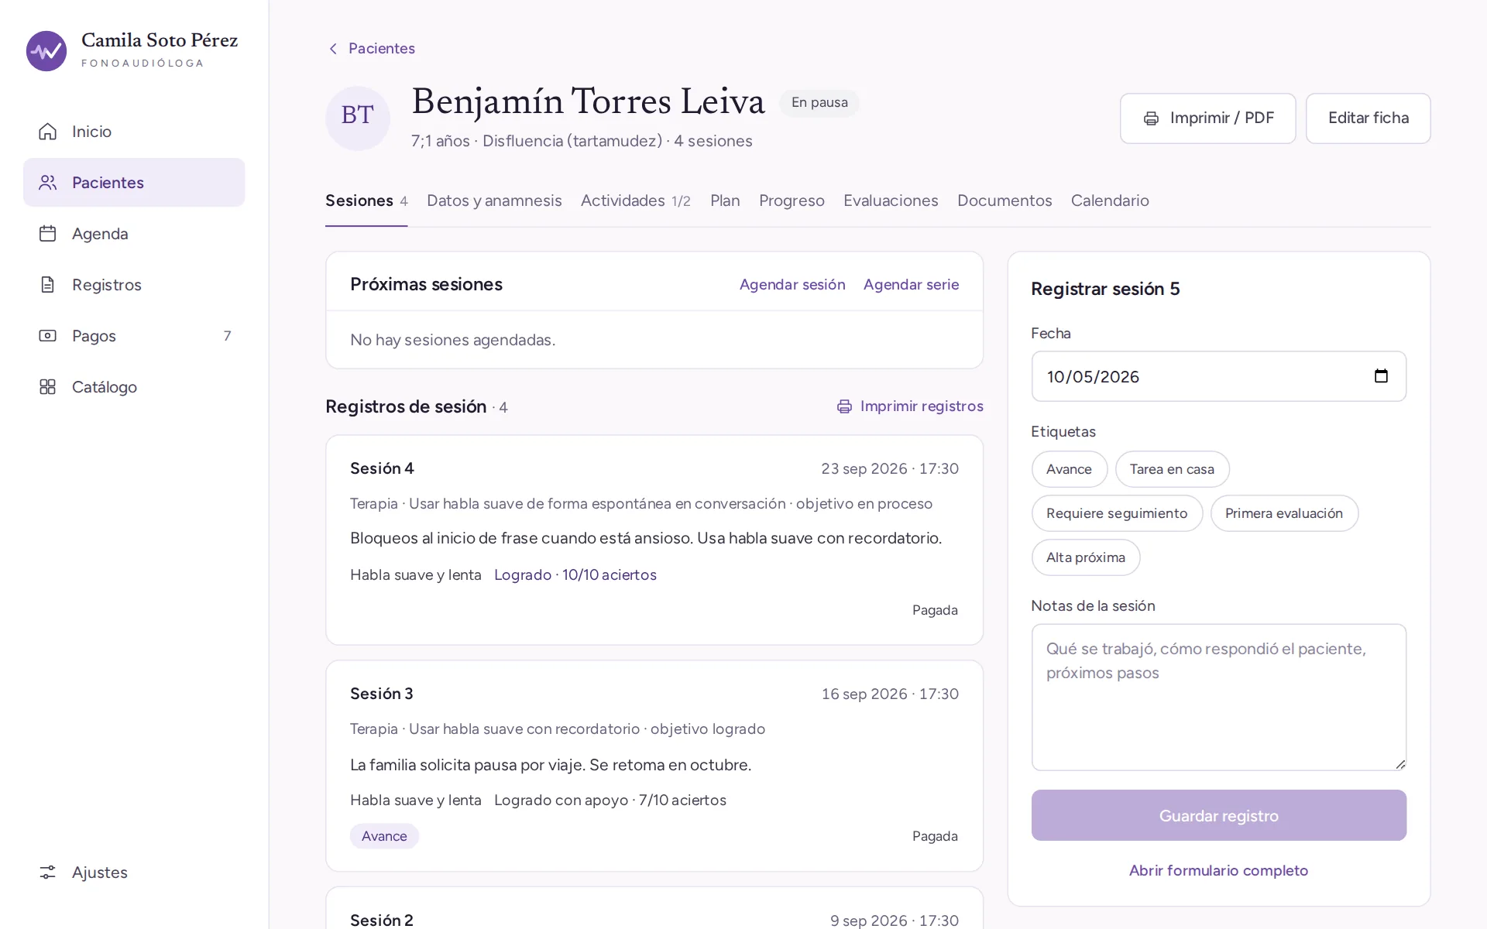Open Ajustes in the sidebar
Image resolution: width=1487 pixels, height=929 pixels.
[x=134, y=872]
